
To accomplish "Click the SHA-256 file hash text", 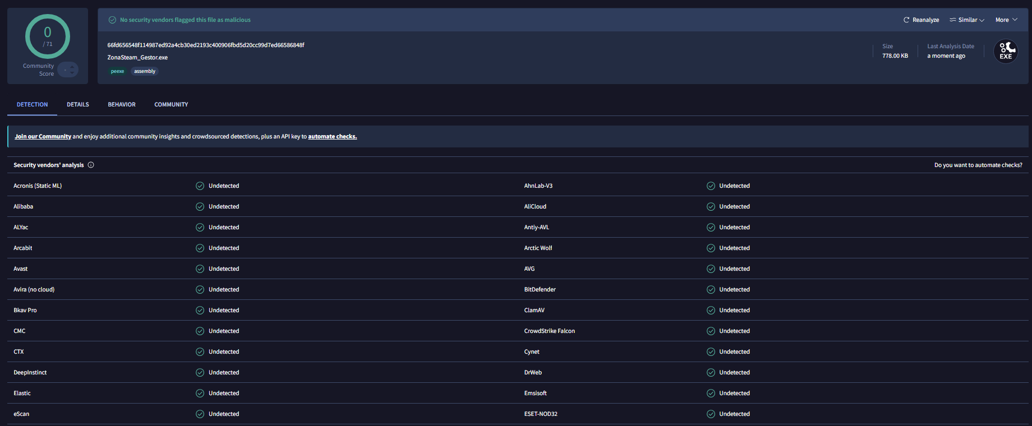I will [x=206, y=45].
